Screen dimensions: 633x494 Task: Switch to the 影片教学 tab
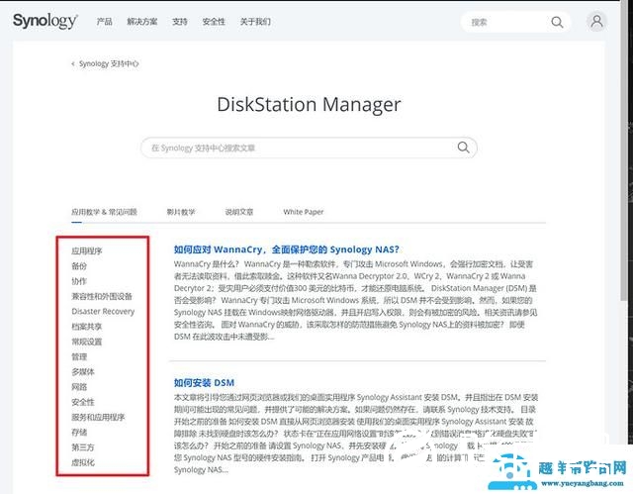point(181,212)
